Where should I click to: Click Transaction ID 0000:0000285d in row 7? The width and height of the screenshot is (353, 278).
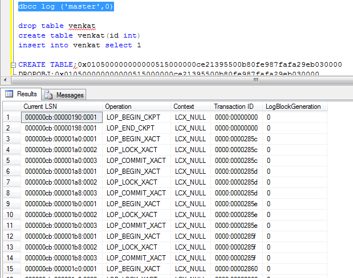click(x=237, y=182)
